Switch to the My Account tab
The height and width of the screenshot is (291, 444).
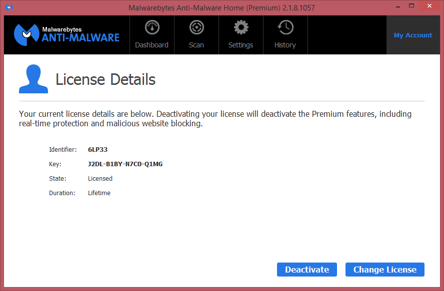tap(412, 35)
